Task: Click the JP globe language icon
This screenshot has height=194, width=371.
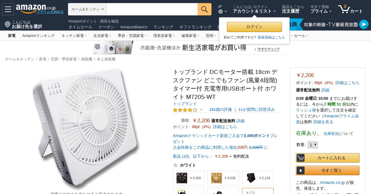Action: click(x=220, y=11)
